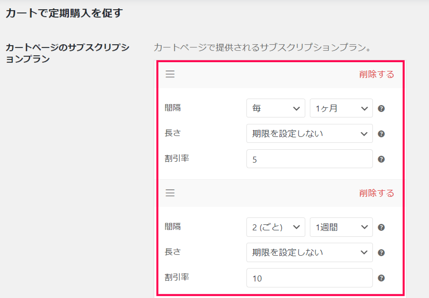Open 長さ dropdown of the 2-week plan

[x=309, y=252]
